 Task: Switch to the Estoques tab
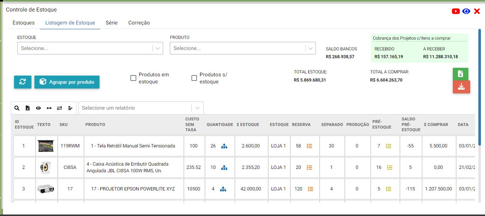(24, 23)
